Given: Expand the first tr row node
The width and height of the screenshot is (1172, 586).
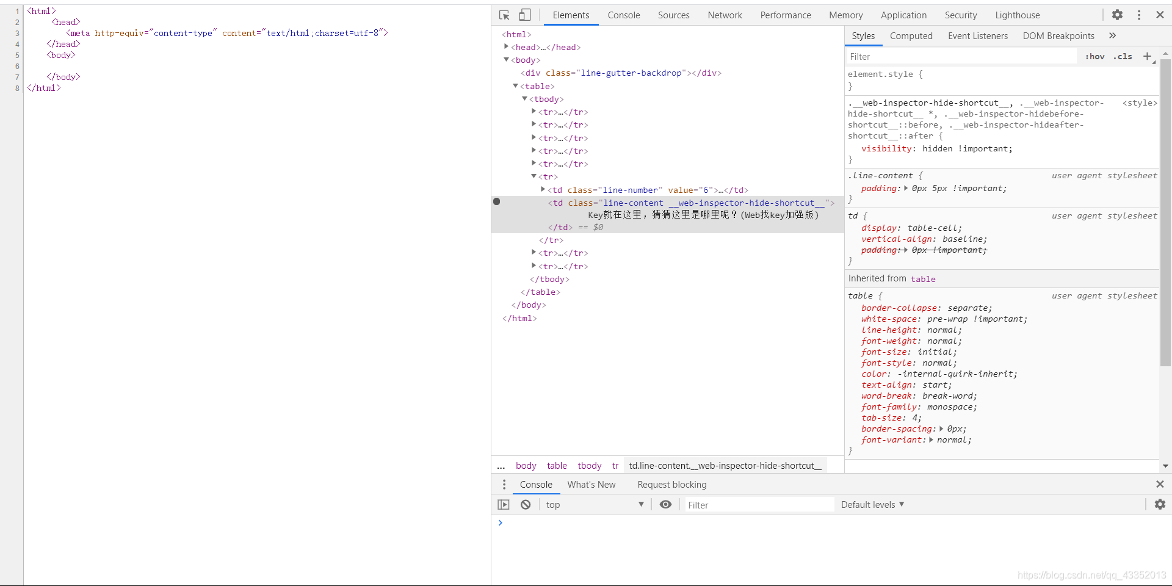Looking at the screenshot, I should [x=534, y=111].
